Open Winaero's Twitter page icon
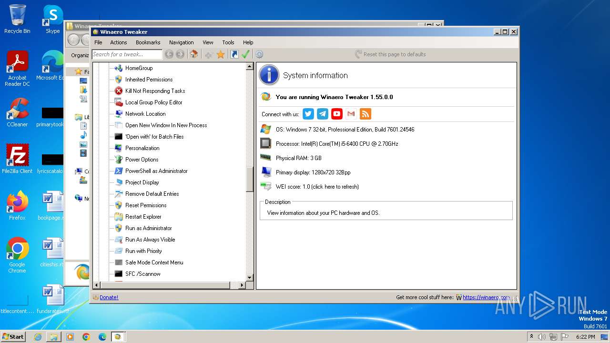 [x=308, y=114]
